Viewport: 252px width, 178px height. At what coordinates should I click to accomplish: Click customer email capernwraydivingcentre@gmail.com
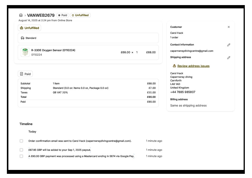[192, 51]
